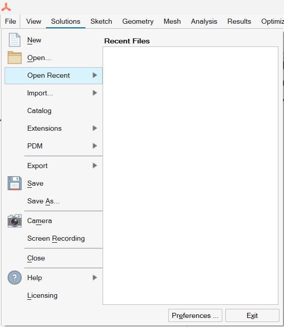Expand the Open Recent submenu arrow
Image resolution: width=284 pixels, height=327 pixels.
[x=95, y=75]
